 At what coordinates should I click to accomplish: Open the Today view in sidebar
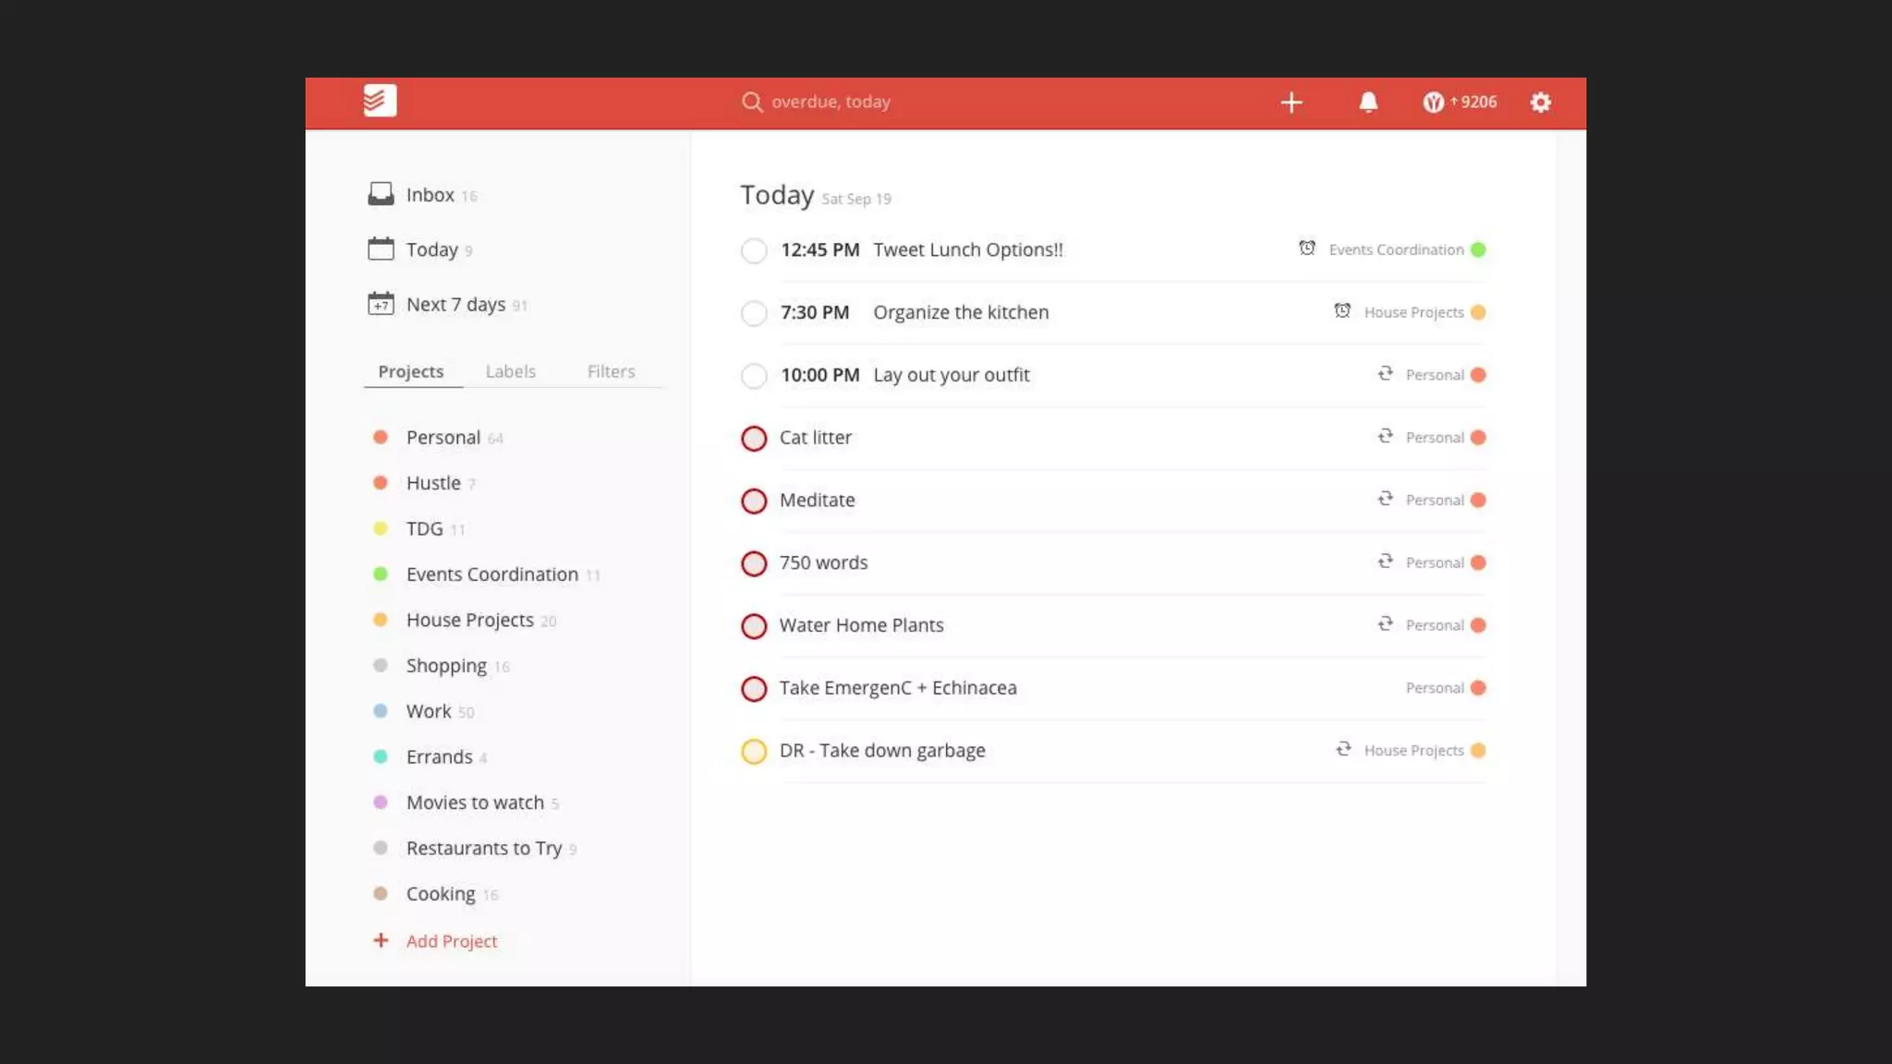coord(431,249)
